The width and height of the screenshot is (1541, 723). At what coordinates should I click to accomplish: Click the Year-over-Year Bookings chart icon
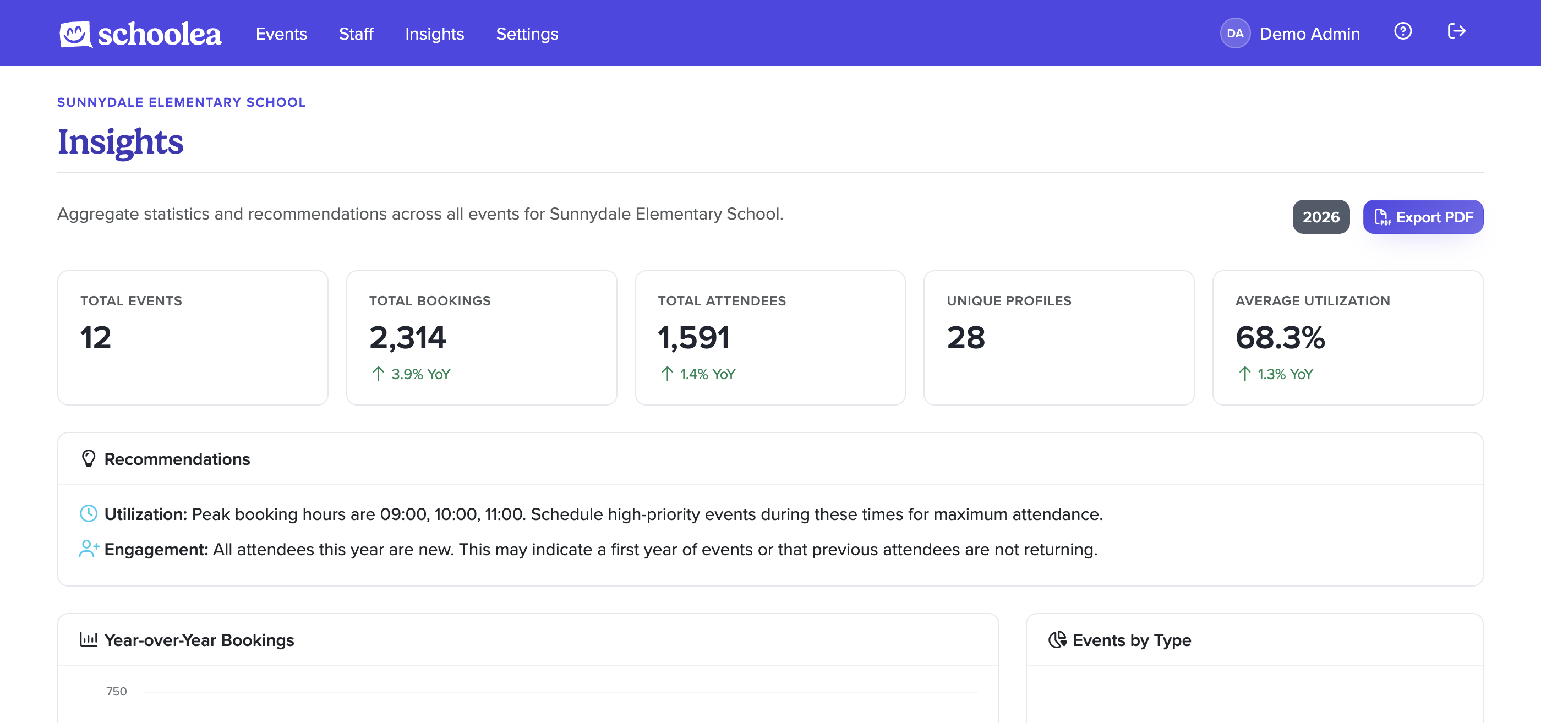tap(89, 639)
